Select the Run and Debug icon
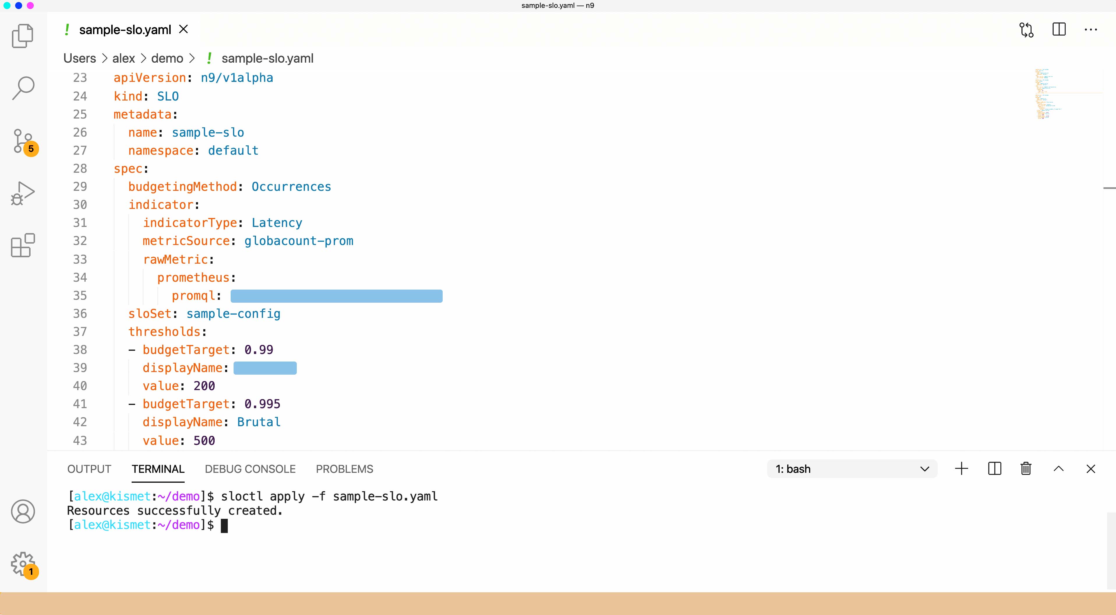The image size is (1116, 615). (23, 193)
